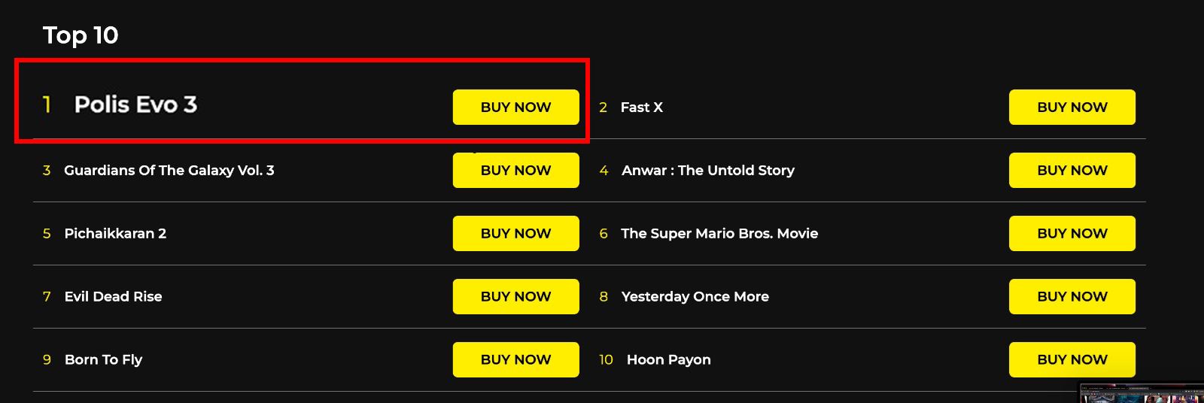Buy The Super Mario Bros. Movie tickets
This screenshot has height=403, width=1204.
coord(1072,234)
